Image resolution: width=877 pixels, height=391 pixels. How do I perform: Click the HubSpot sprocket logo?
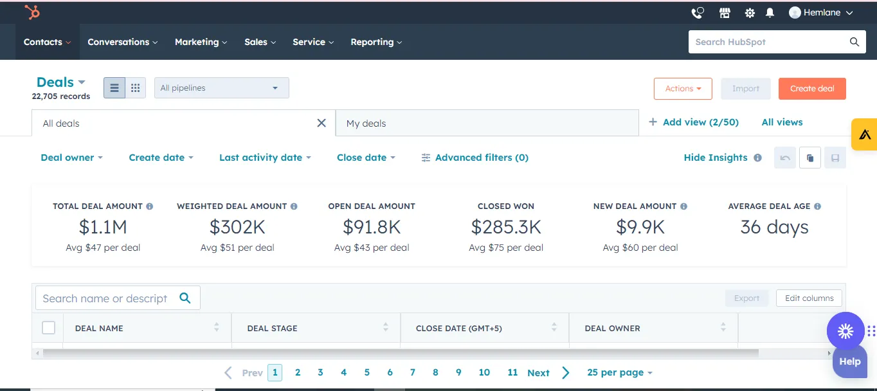tap(32, 12)
